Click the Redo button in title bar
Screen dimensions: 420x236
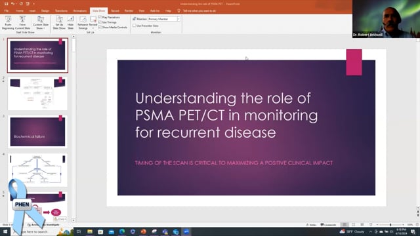point(21,4)
